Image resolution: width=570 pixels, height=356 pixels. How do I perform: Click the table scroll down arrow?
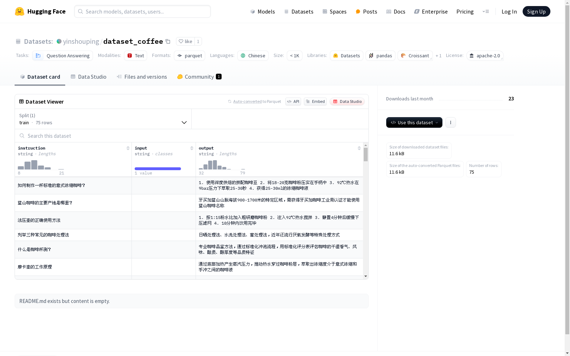point(366,276)
